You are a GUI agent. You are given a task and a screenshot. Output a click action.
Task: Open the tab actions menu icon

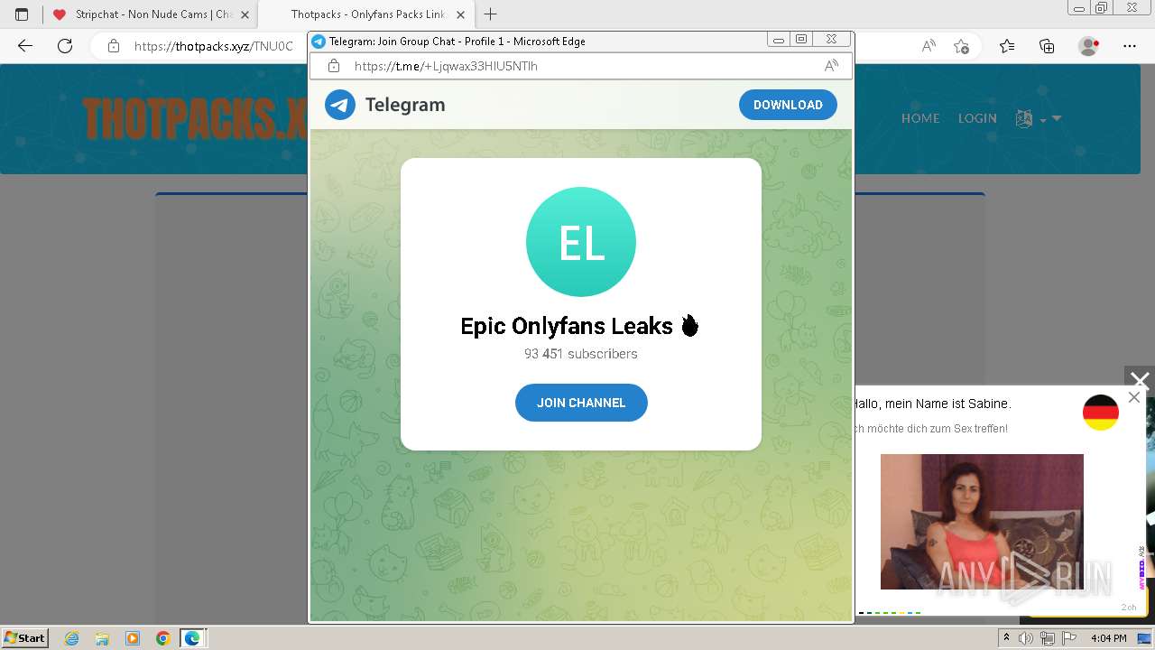22,14
